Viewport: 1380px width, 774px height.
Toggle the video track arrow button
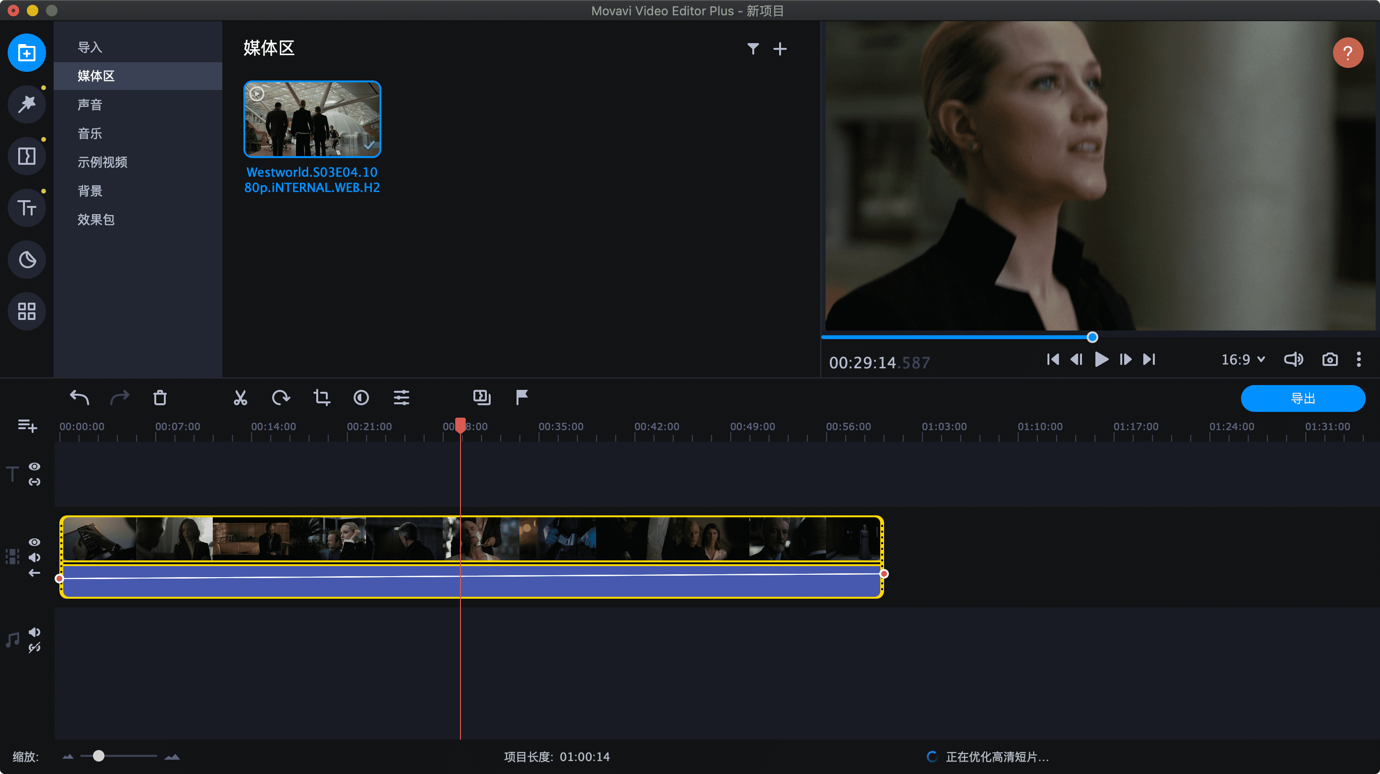(34, 573)
